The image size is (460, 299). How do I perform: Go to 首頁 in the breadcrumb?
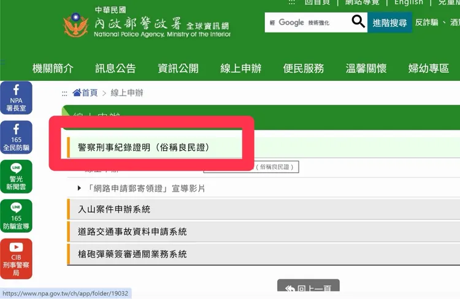(90, 93)
